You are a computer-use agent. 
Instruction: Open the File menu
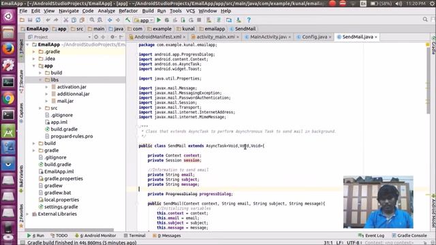[x=23, y=11]
